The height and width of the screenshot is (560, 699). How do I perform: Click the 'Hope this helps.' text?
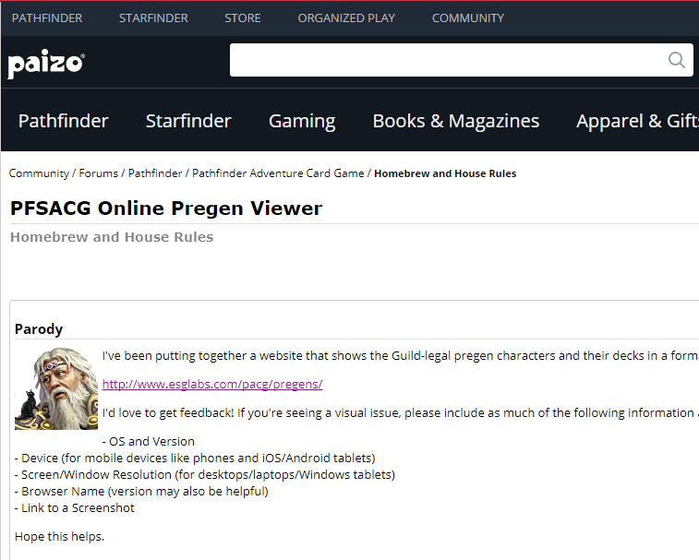click(x=59, y=536)
